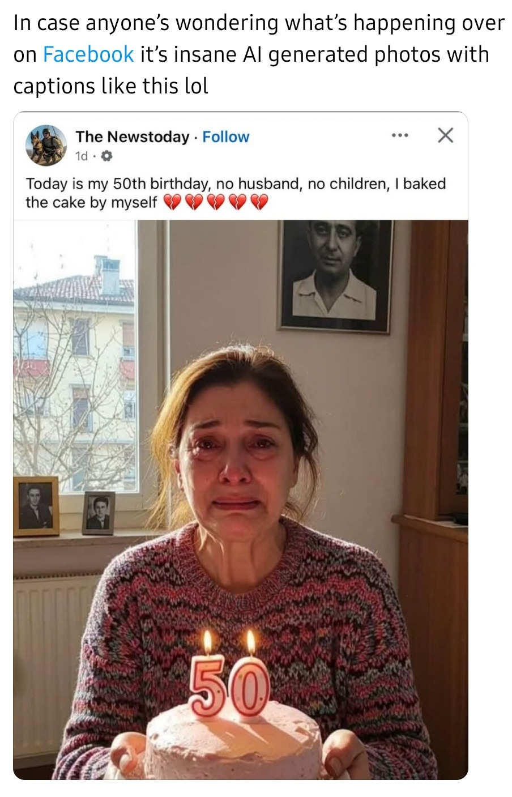The image size is (512, 797).
Task: Click the 1d post timestamp
Action: tap(82, 156)
